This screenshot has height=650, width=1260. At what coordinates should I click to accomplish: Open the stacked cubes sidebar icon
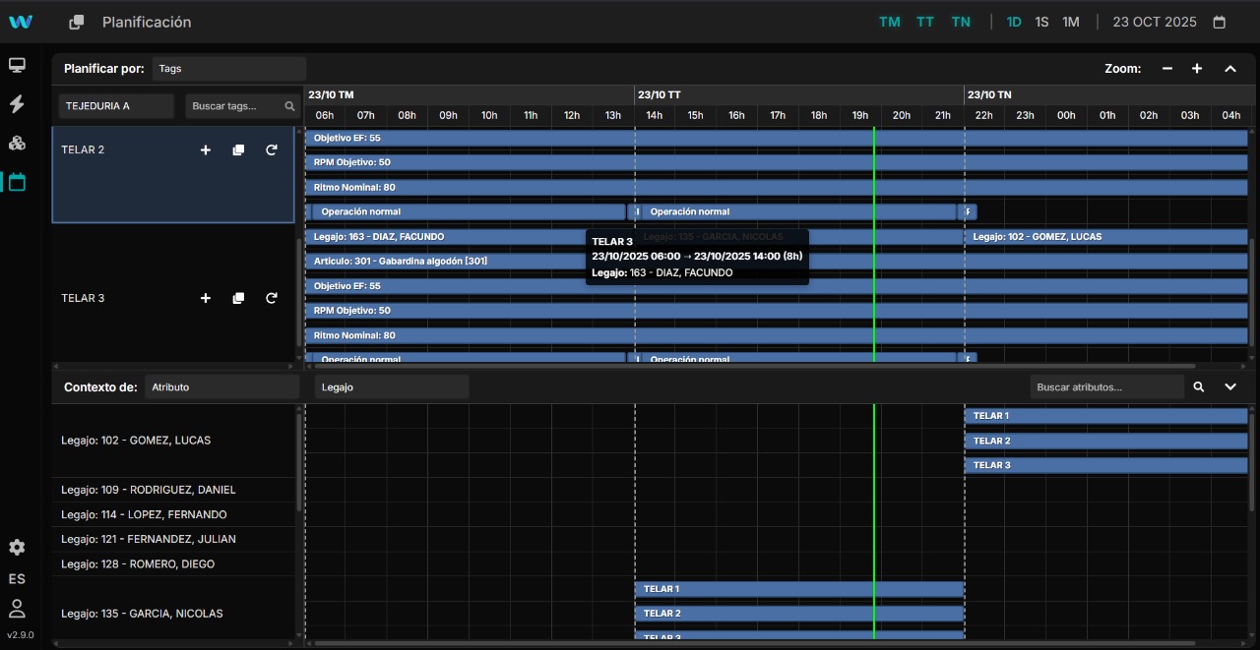point(17,143)
